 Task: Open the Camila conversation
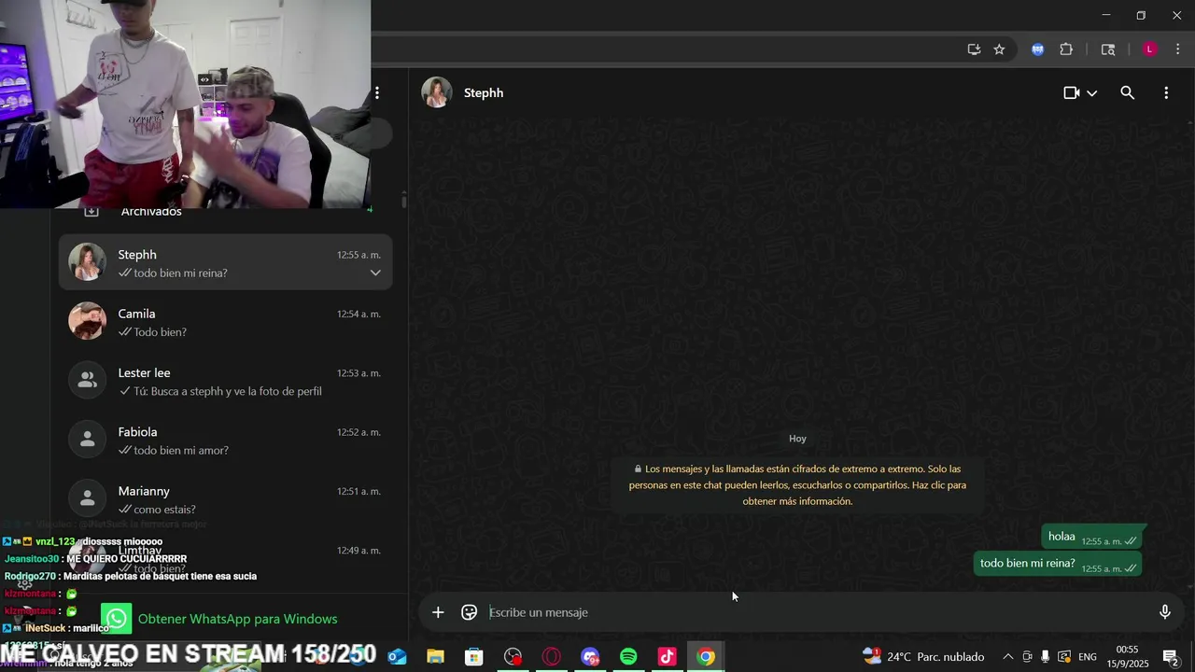point(225,322)
